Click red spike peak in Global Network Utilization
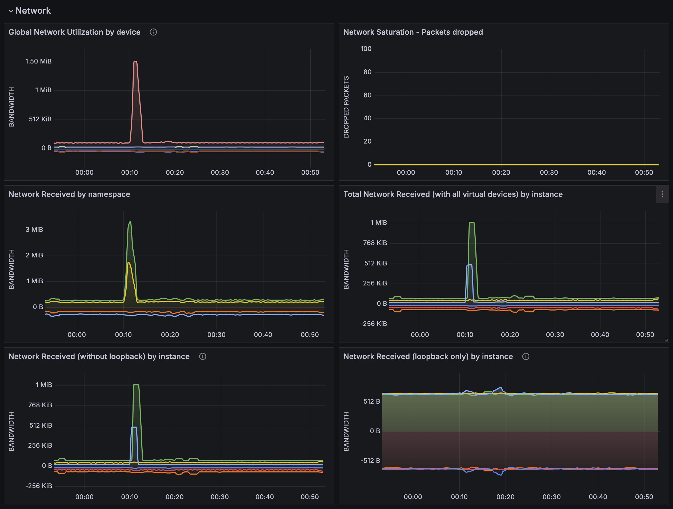This screenshot has width=673, height=509. (x=135, y=62)
